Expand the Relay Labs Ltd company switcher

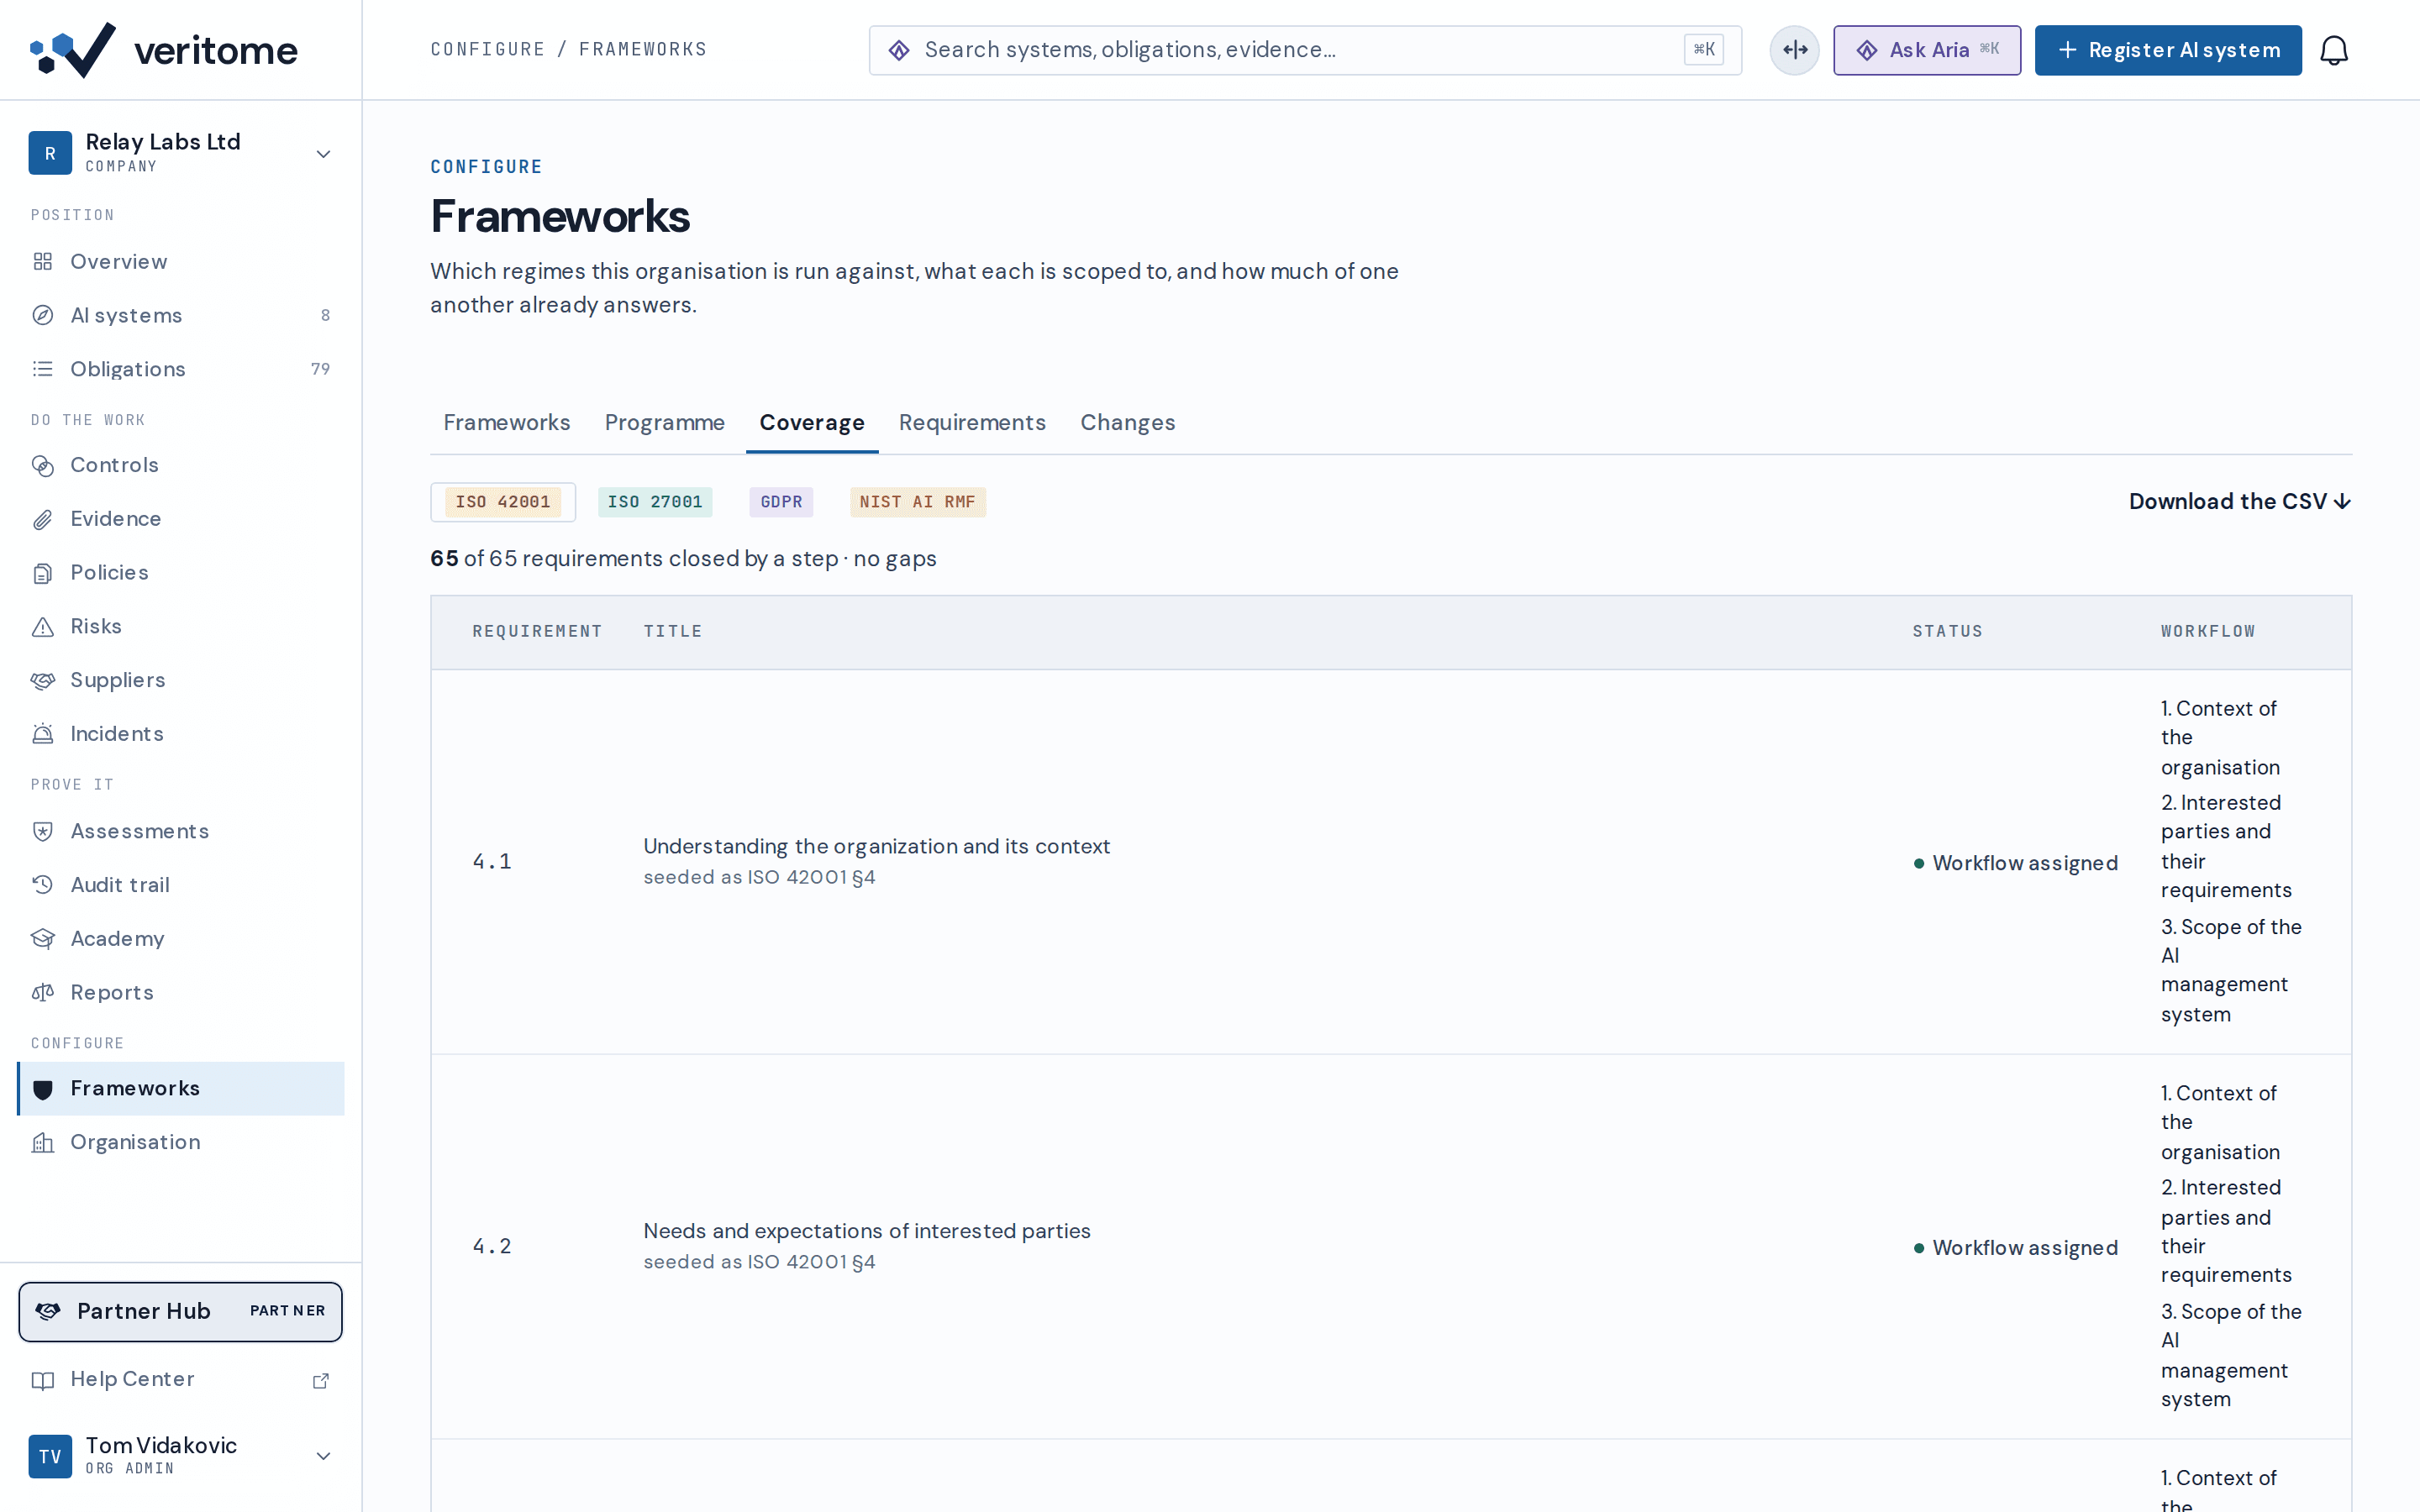coord(323,154)
